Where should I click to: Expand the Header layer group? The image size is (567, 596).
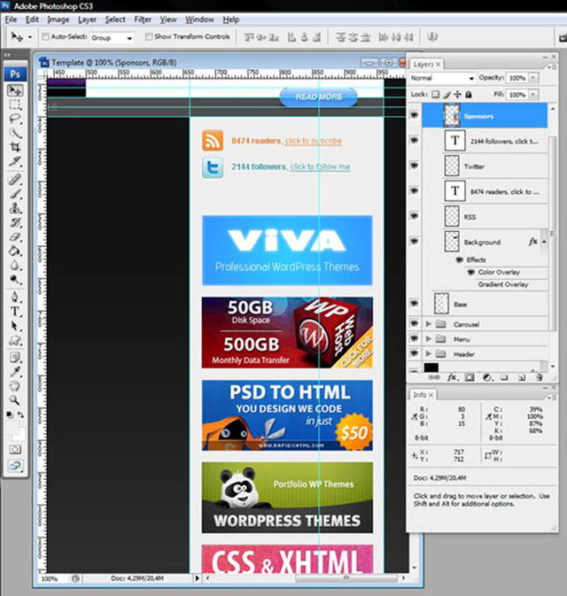click(428, 353)
